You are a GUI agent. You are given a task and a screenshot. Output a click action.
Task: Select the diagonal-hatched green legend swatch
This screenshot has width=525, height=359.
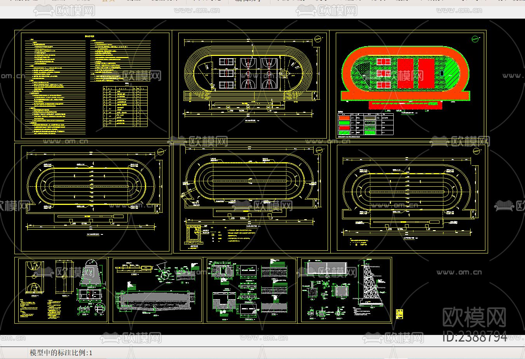(344, 132)
